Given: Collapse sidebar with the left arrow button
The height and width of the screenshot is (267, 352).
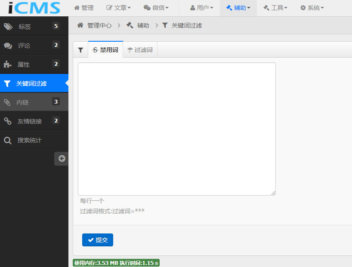Looking at the screenshot, I should coord(62,158).
